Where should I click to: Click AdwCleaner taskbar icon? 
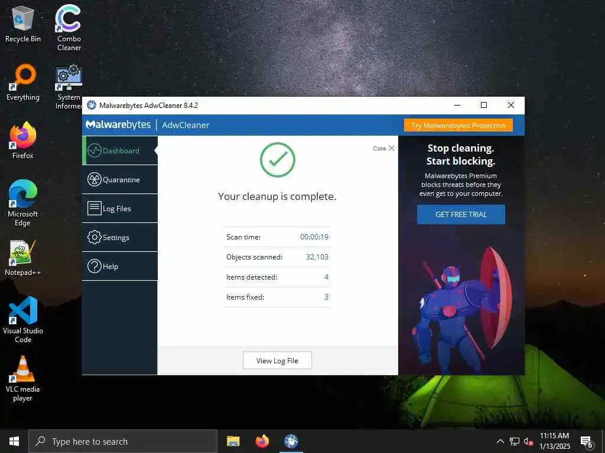[x=291, y=441]
